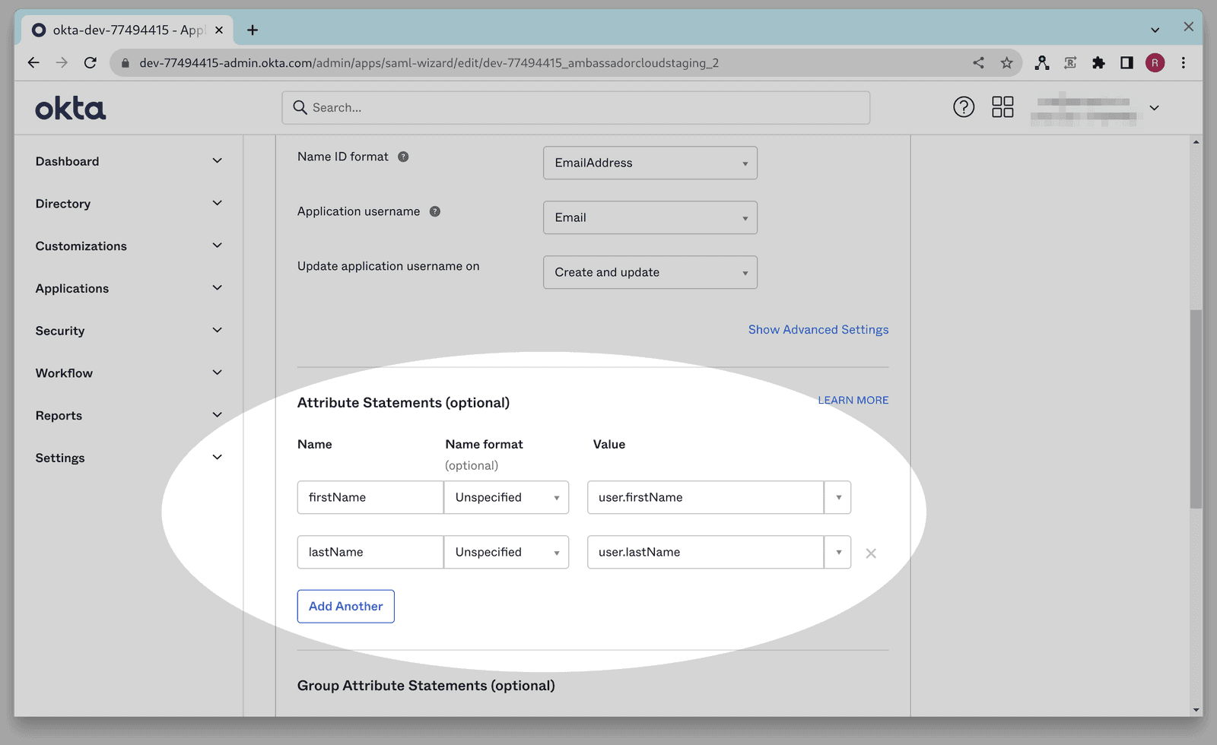The width and height of the screenshot is (1217, 745).
Task: Click the tab search chevron icon
Action: coord(1155,30)
